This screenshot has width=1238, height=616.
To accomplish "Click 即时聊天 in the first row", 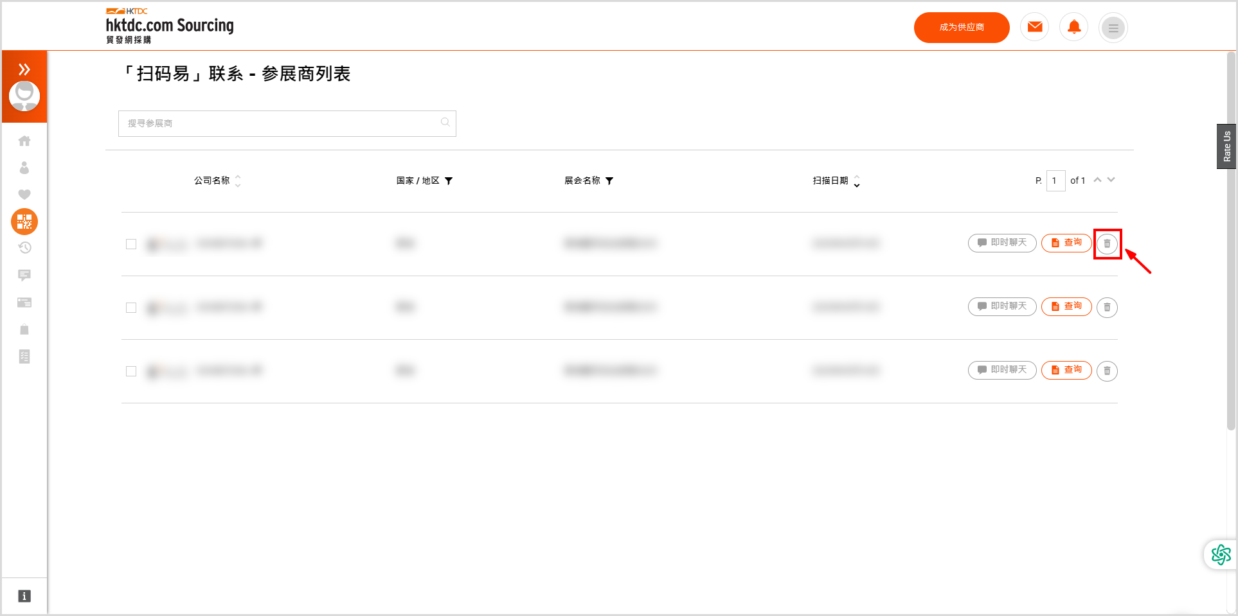I will tap(1002, 243).
